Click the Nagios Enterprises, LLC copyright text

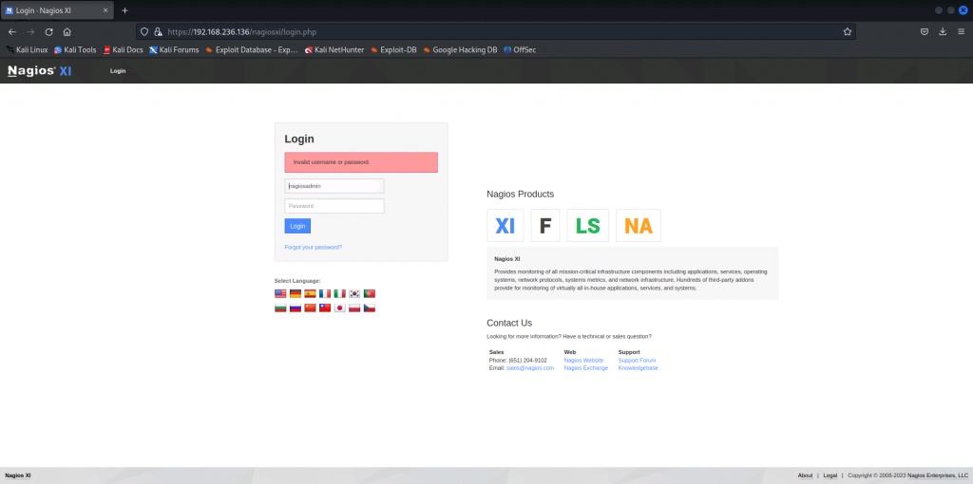(x=938, y=475)
